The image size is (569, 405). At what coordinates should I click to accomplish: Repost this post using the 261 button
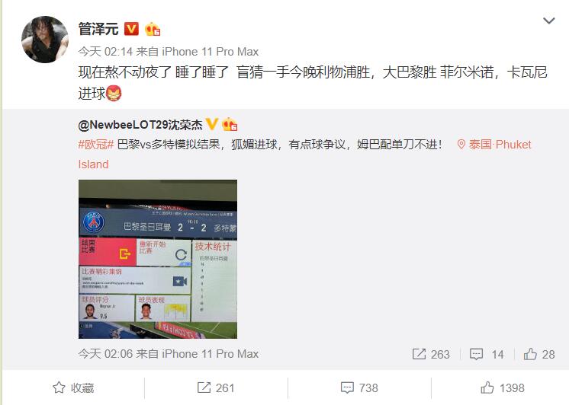(x=216, y=388)
